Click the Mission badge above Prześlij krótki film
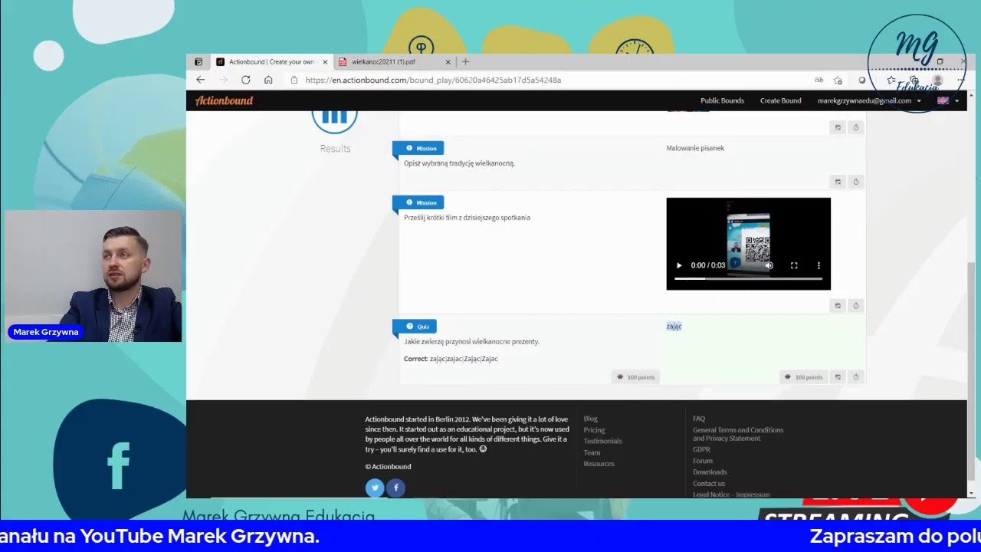The width and height of the screenshot is (981, 552). coord(418,202)
